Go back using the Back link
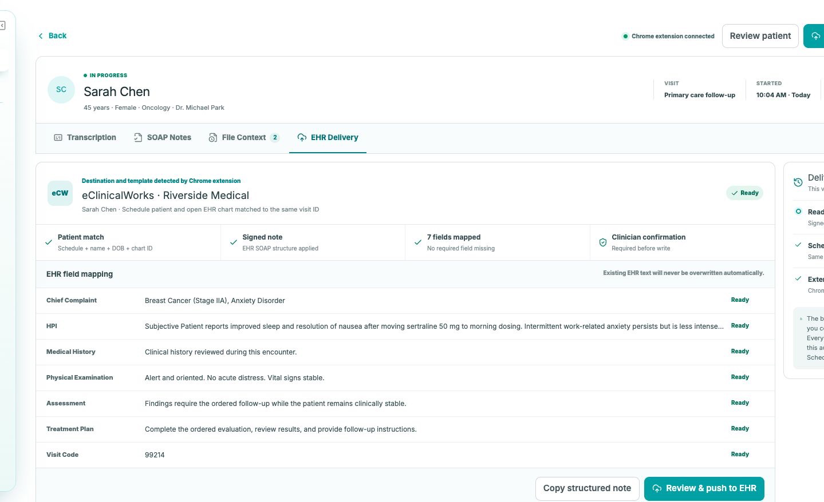824x502 pixels. [52, 36]
